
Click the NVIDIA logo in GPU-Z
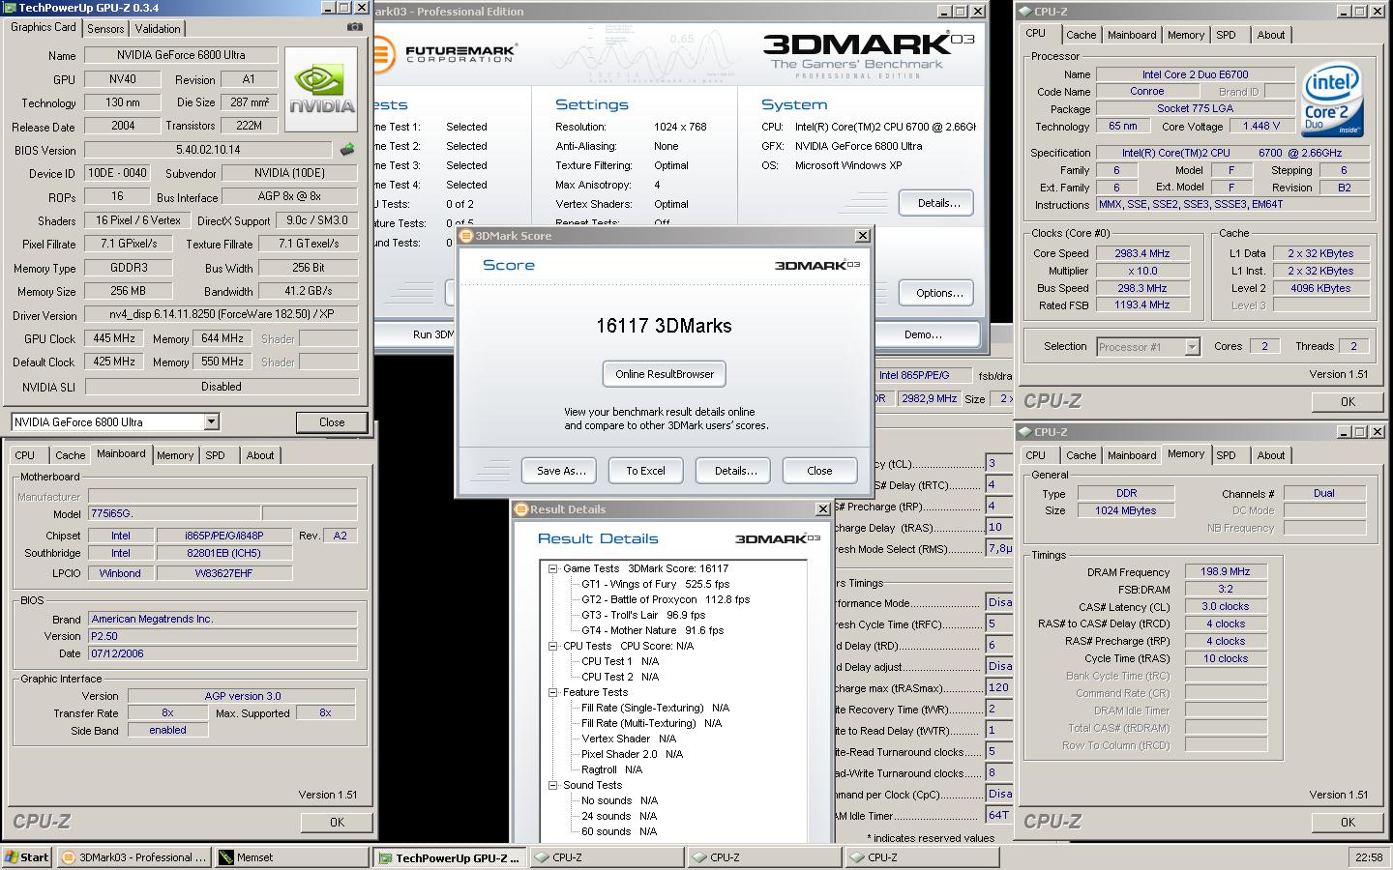point(322,91)
